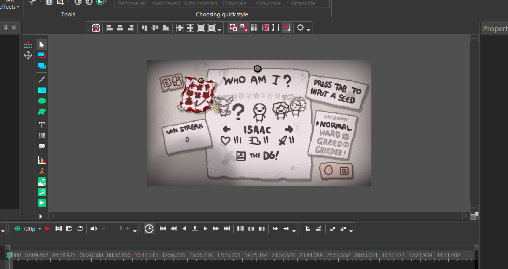Insert an audio (music note) object

tap(42, 193)
